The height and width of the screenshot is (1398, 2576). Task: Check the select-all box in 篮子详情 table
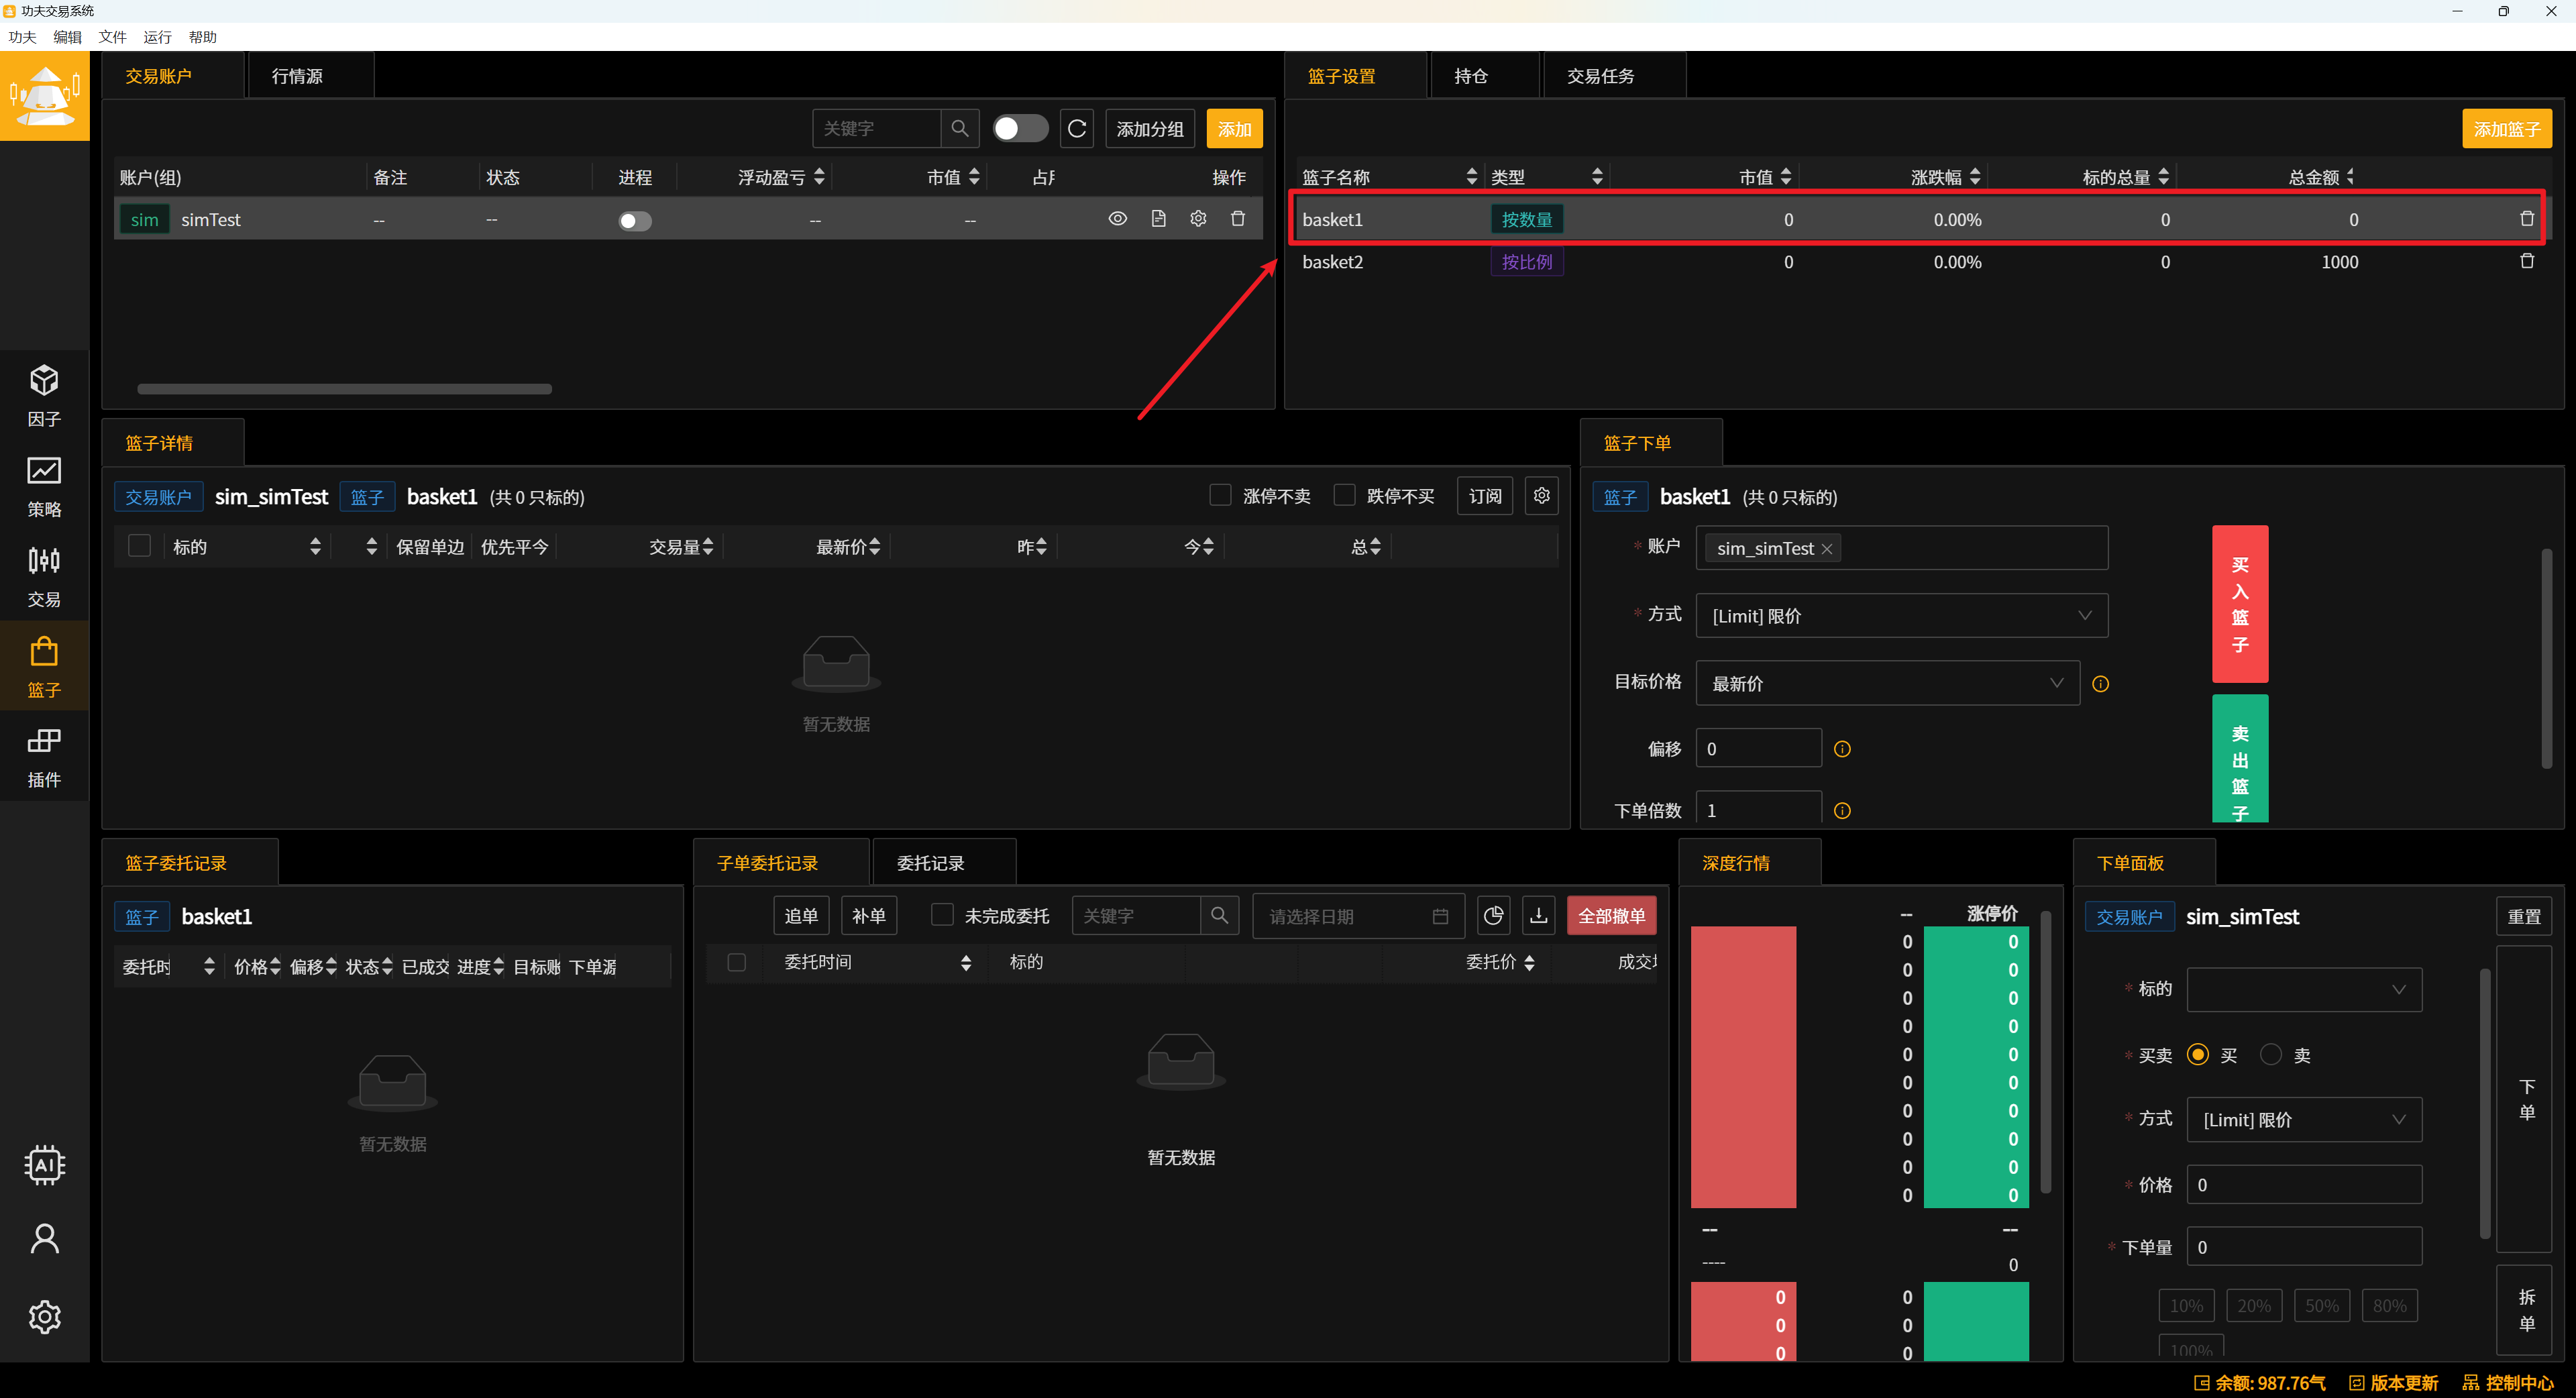click(x=139, y=546)
